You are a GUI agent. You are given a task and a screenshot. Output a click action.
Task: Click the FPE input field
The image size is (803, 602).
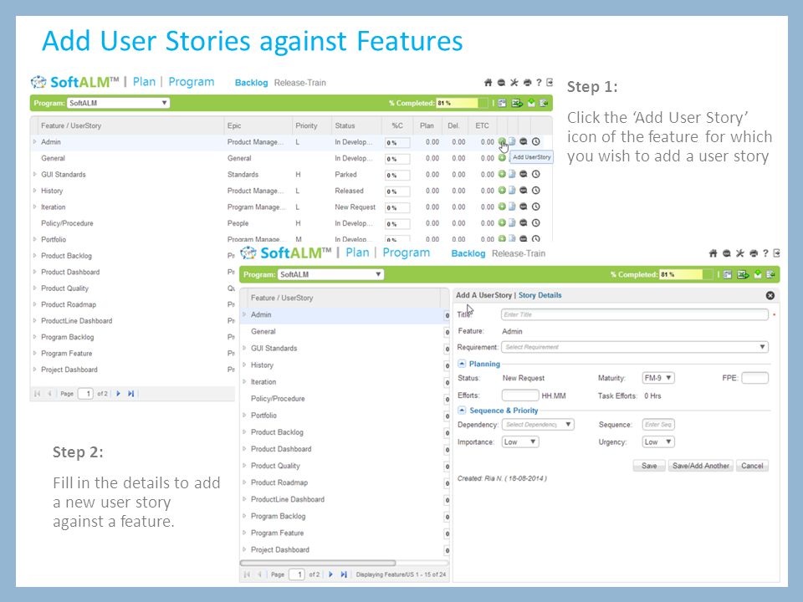tap(754, 378)
